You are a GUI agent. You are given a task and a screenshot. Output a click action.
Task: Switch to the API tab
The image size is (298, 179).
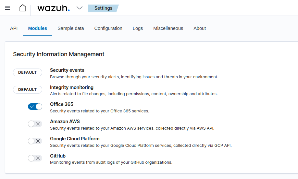point(14,28)
